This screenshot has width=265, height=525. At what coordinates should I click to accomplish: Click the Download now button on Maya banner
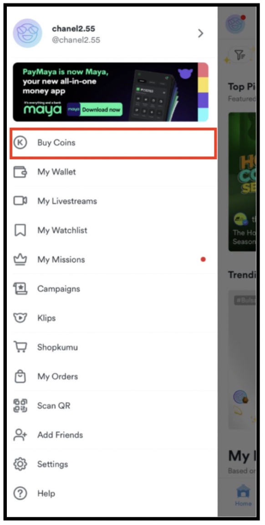click(x=95, y=110)
